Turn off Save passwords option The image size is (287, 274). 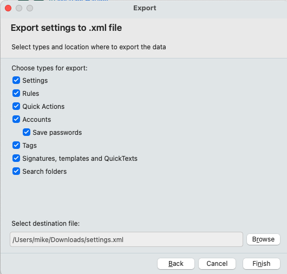(27, 132)
